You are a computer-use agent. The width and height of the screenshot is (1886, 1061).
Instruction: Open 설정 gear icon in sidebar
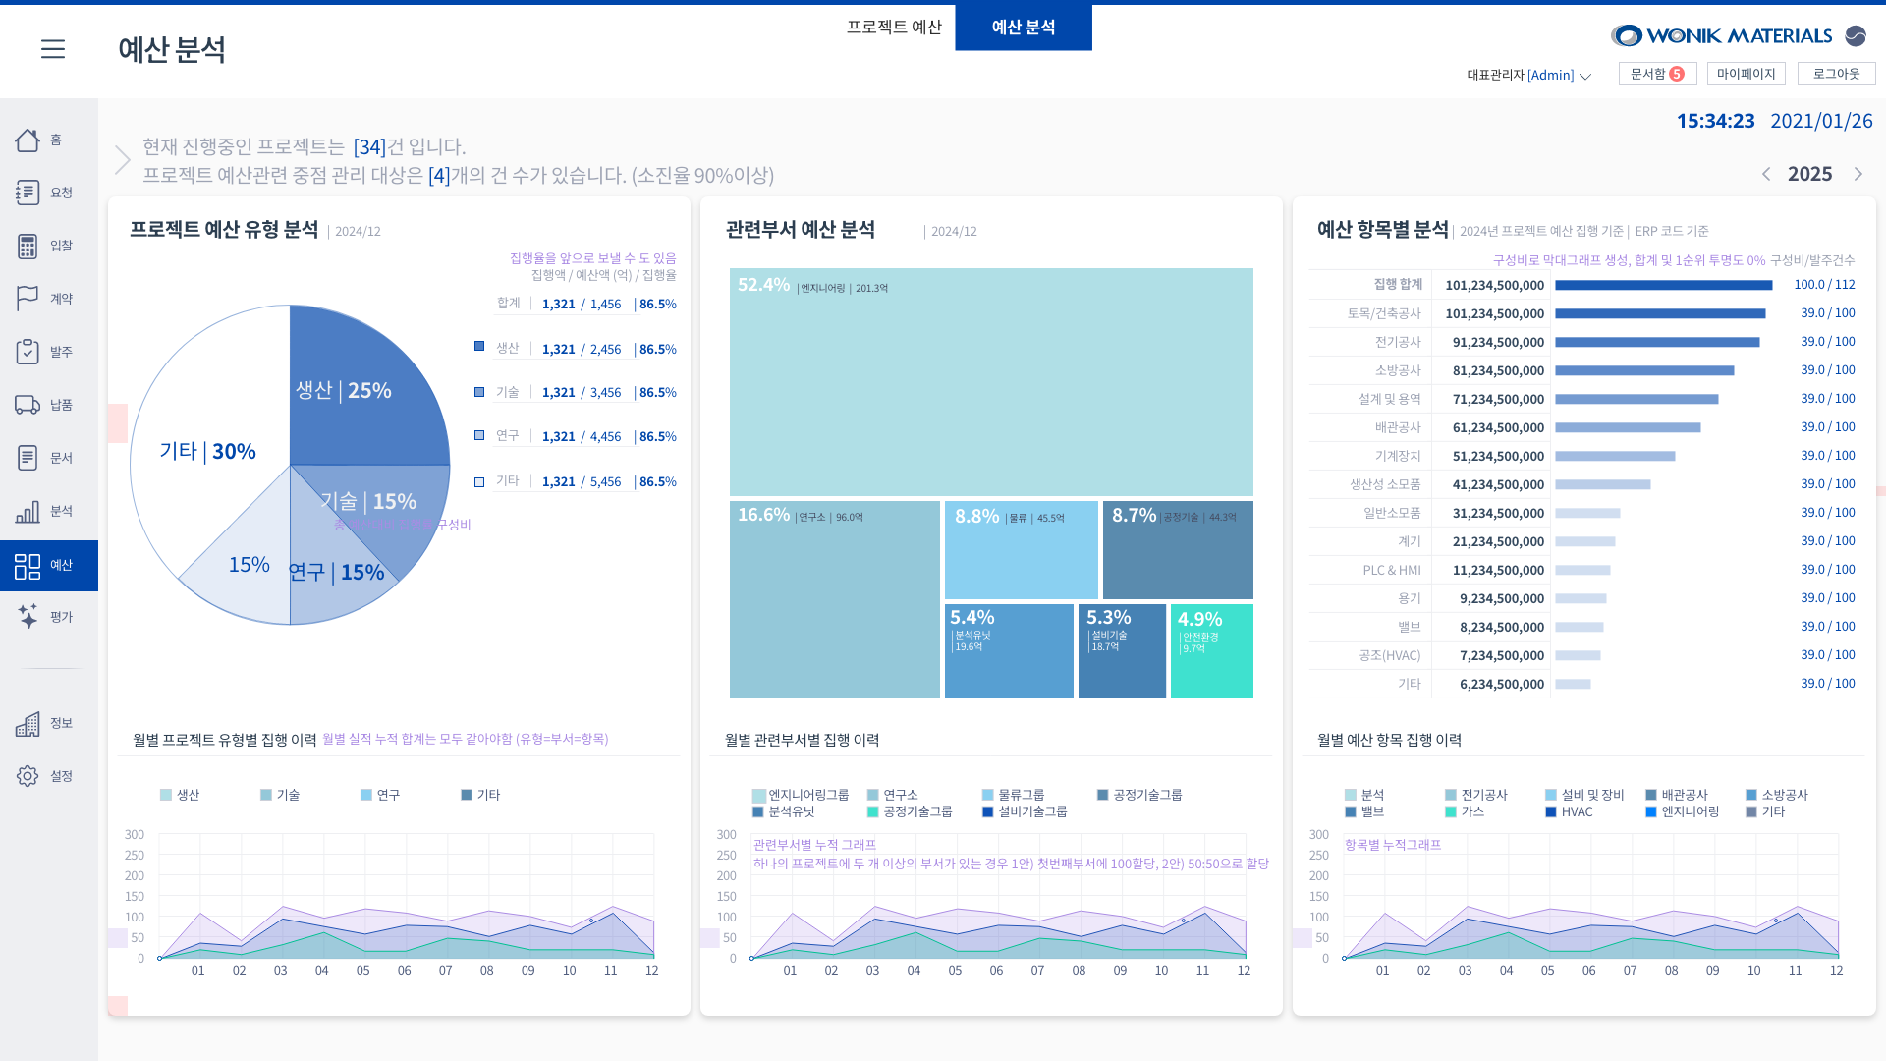click(28, 776)
